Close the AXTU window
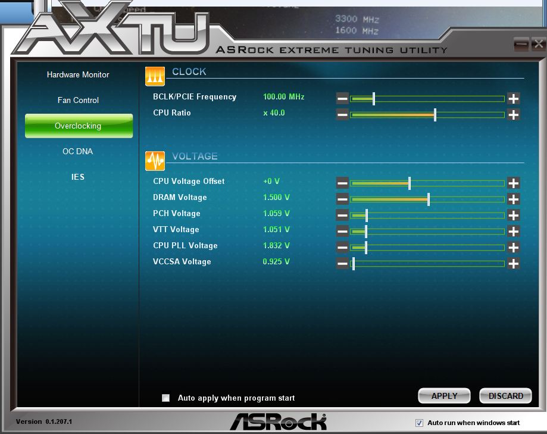 pyautogui.click(x=539, y=44)
